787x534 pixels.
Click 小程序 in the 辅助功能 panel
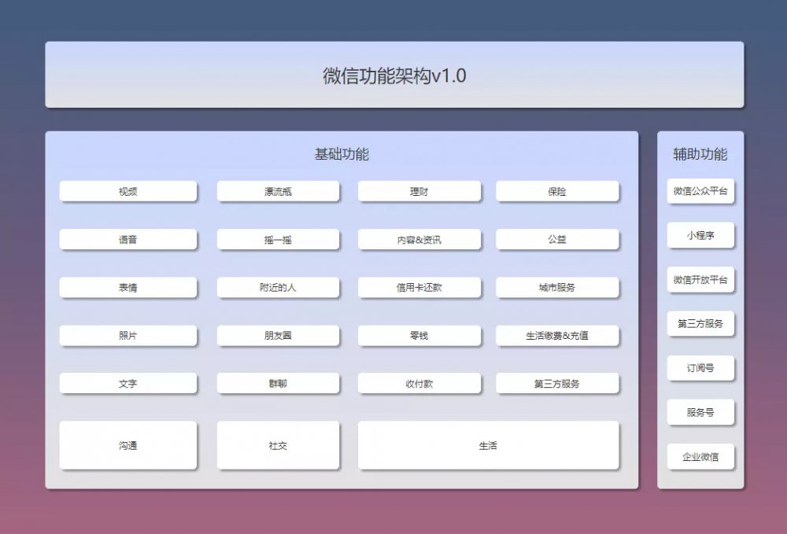click(x=700, y=235)
